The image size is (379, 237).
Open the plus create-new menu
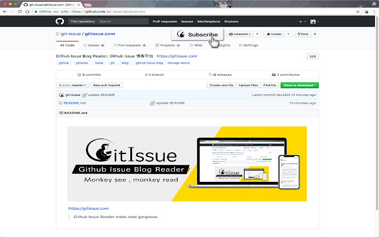(302, 21)
